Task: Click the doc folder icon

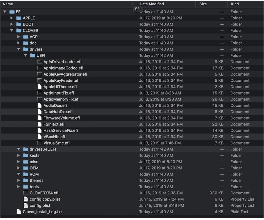Action: 26,43
